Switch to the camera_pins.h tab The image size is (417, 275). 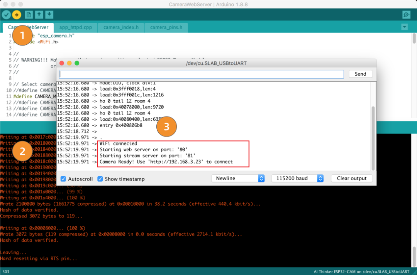tap(166, 27)
